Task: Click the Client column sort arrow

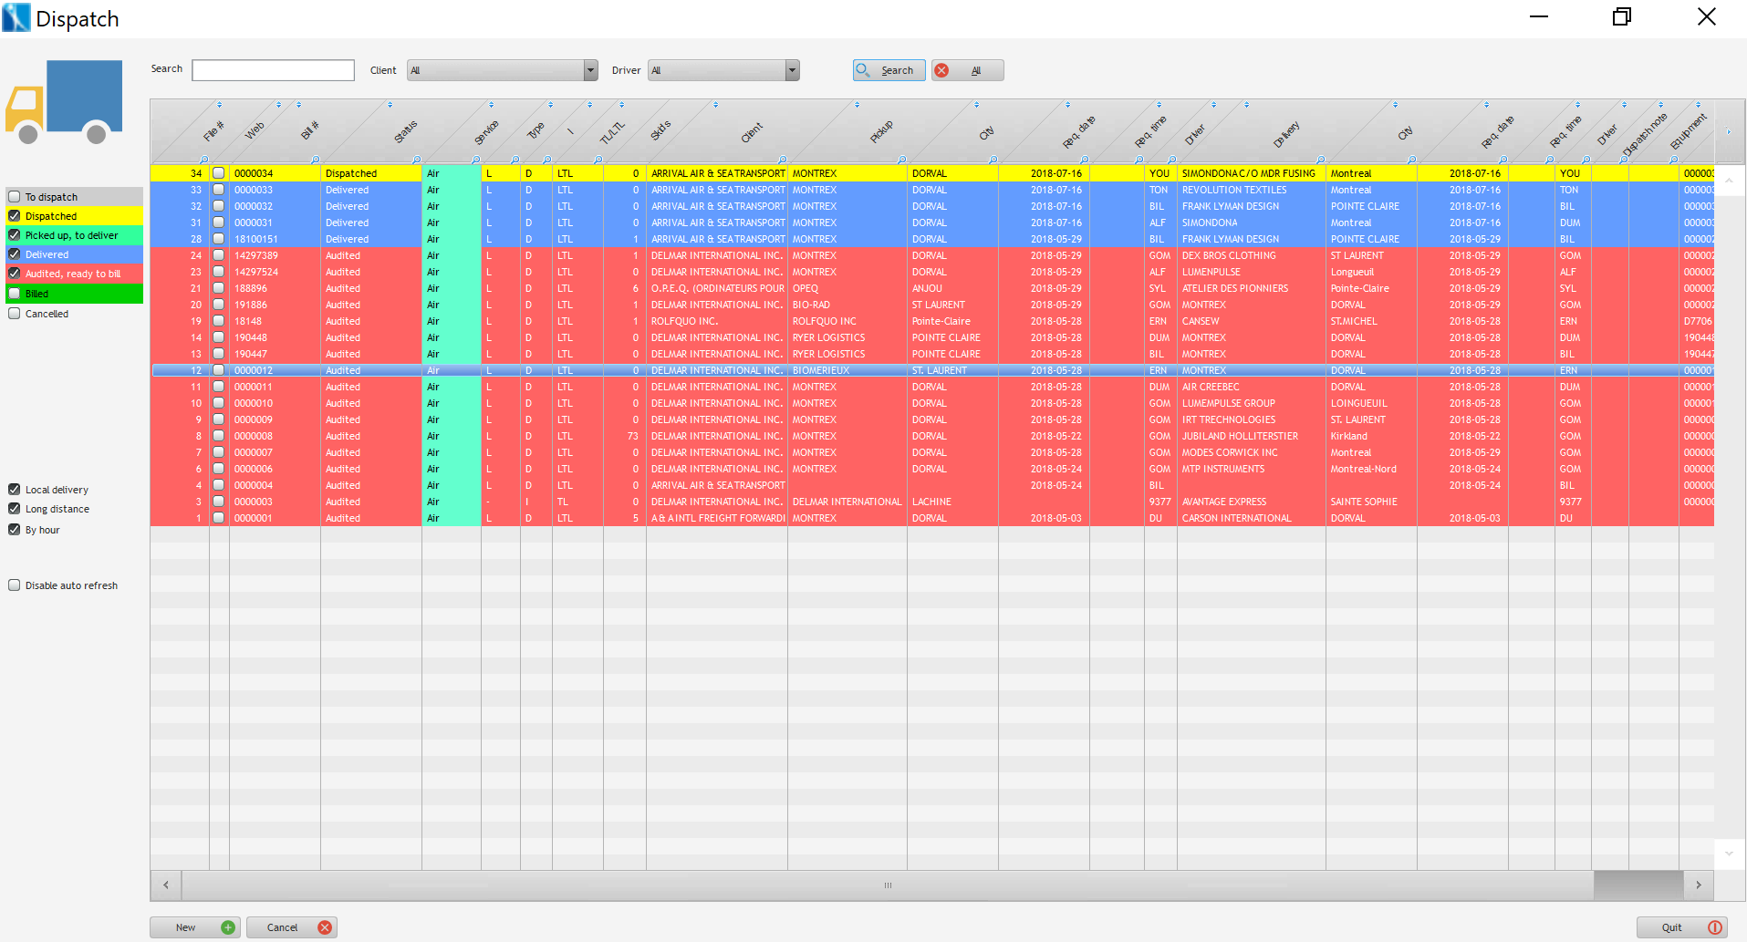Action: point(716,105)
